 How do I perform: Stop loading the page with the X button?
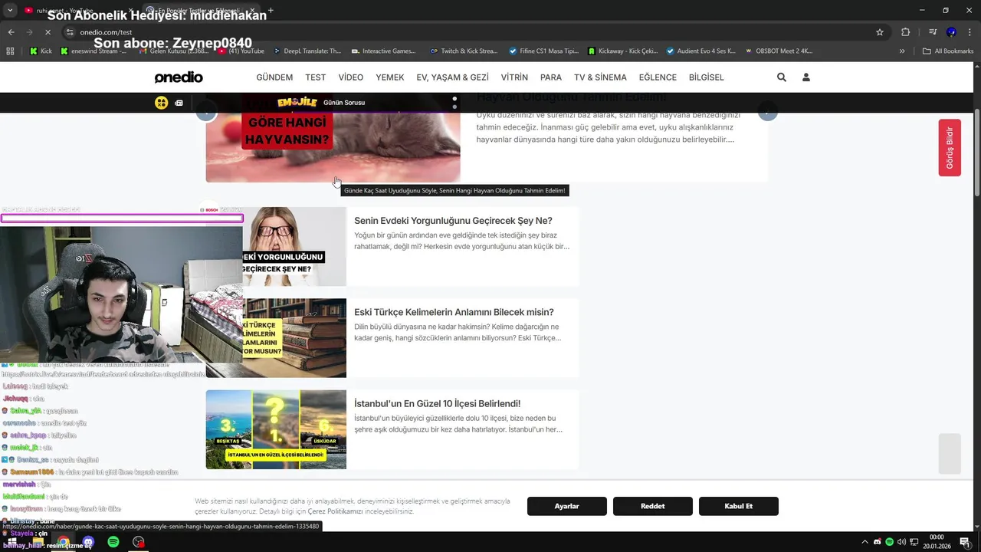pos(48,32)
